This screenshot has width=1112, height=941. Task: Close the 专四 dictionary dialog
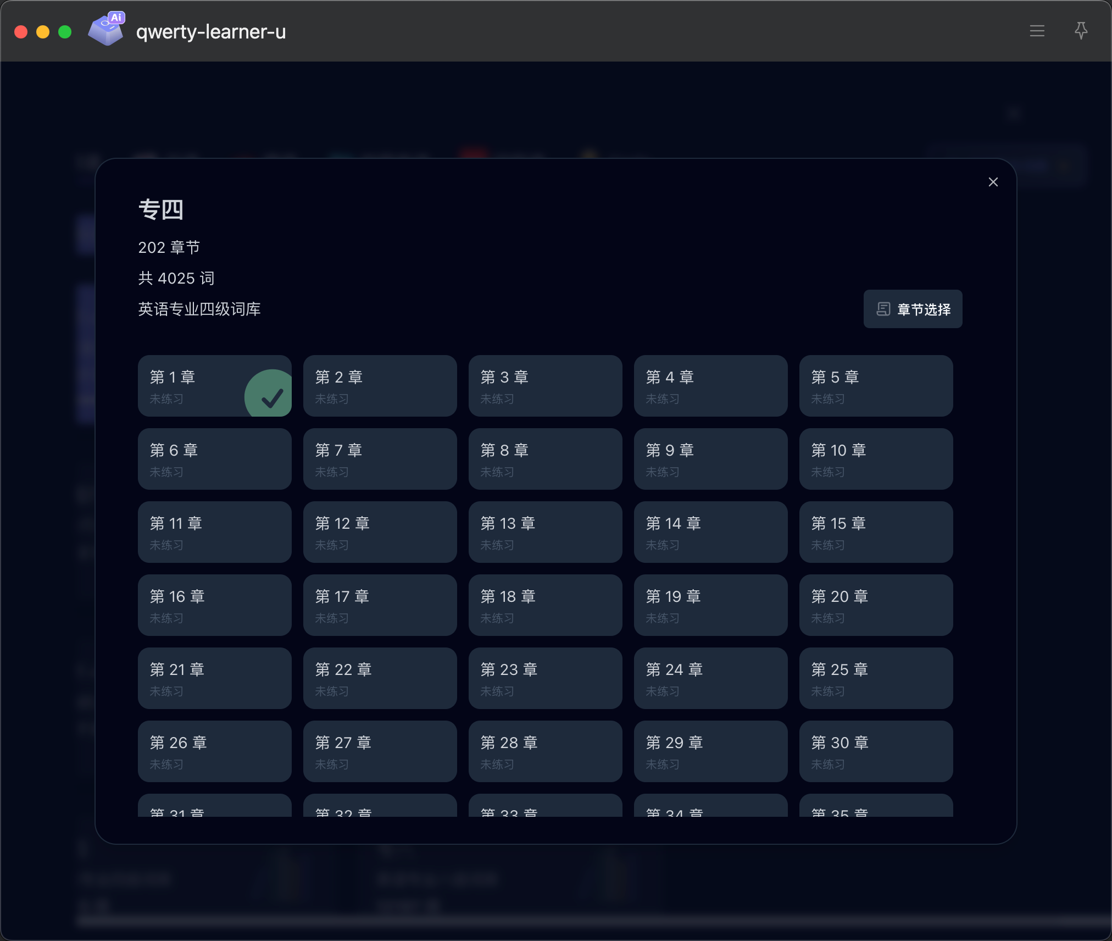click(993, 182)
